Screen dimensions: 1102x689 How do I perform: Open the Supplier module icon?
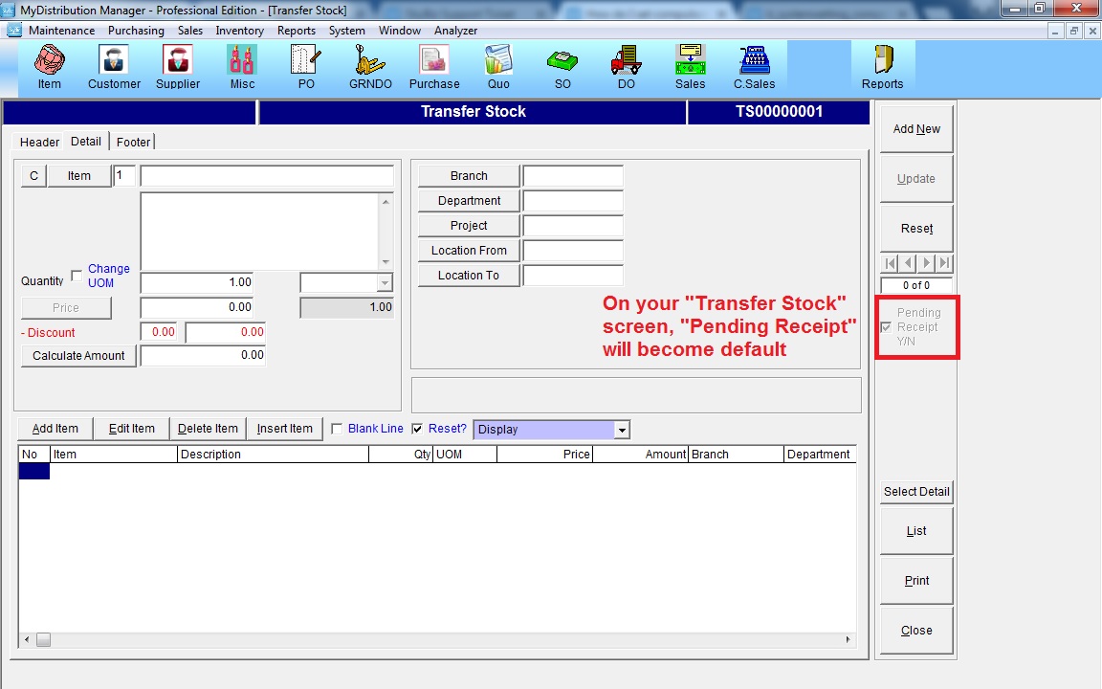point(178,66)
